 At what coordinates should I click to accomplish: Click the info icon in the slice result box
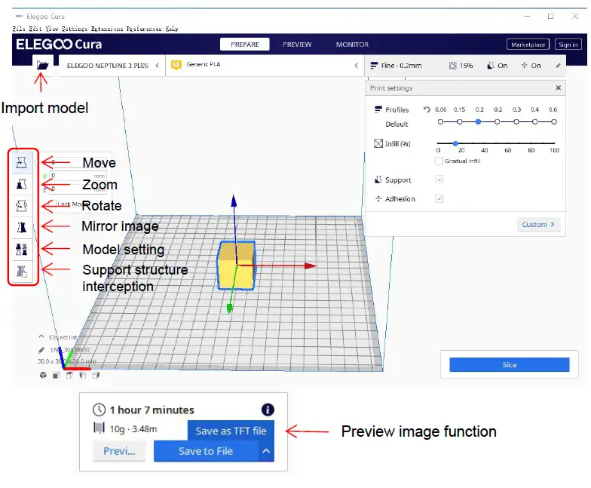(x=268, y=410)
